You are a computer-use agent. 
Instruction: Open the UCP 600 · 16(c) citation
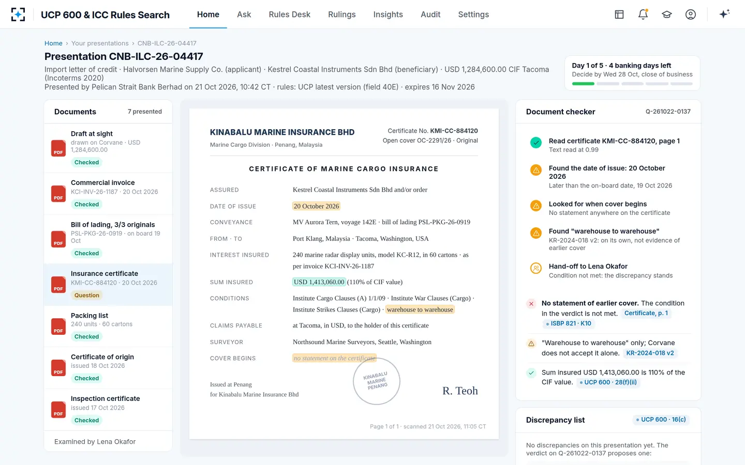(x=661, y=420)
